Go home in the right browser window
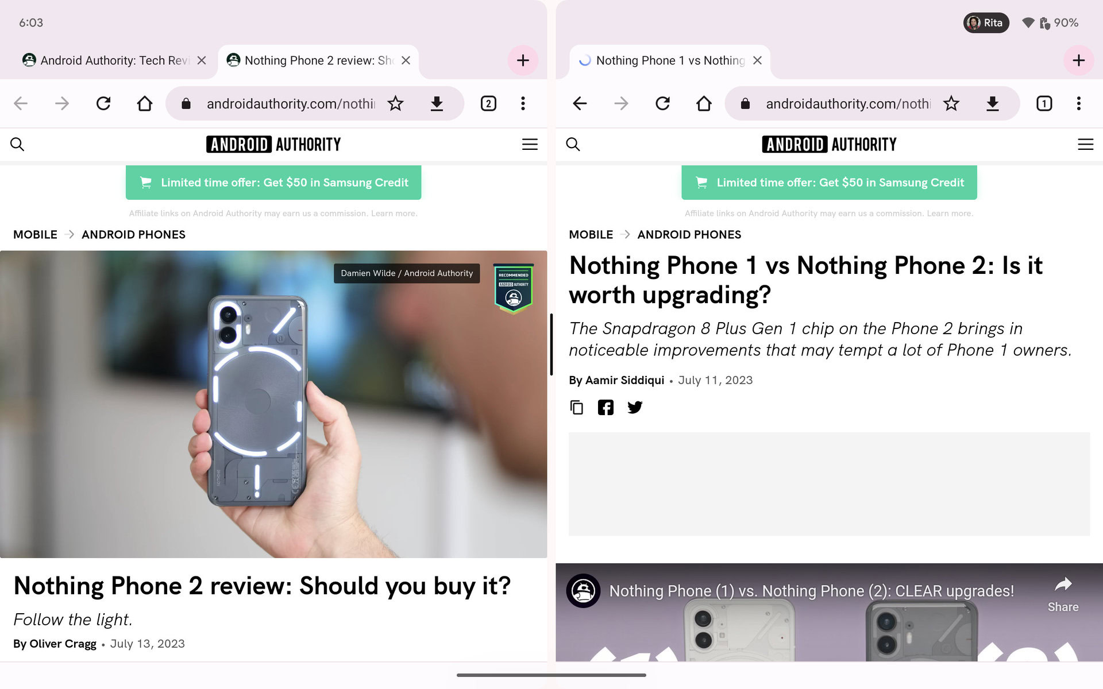The image size is (1103, 689). point(704,103)
